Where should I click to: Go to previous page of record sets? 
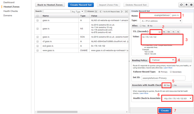[x=100, y=12]
